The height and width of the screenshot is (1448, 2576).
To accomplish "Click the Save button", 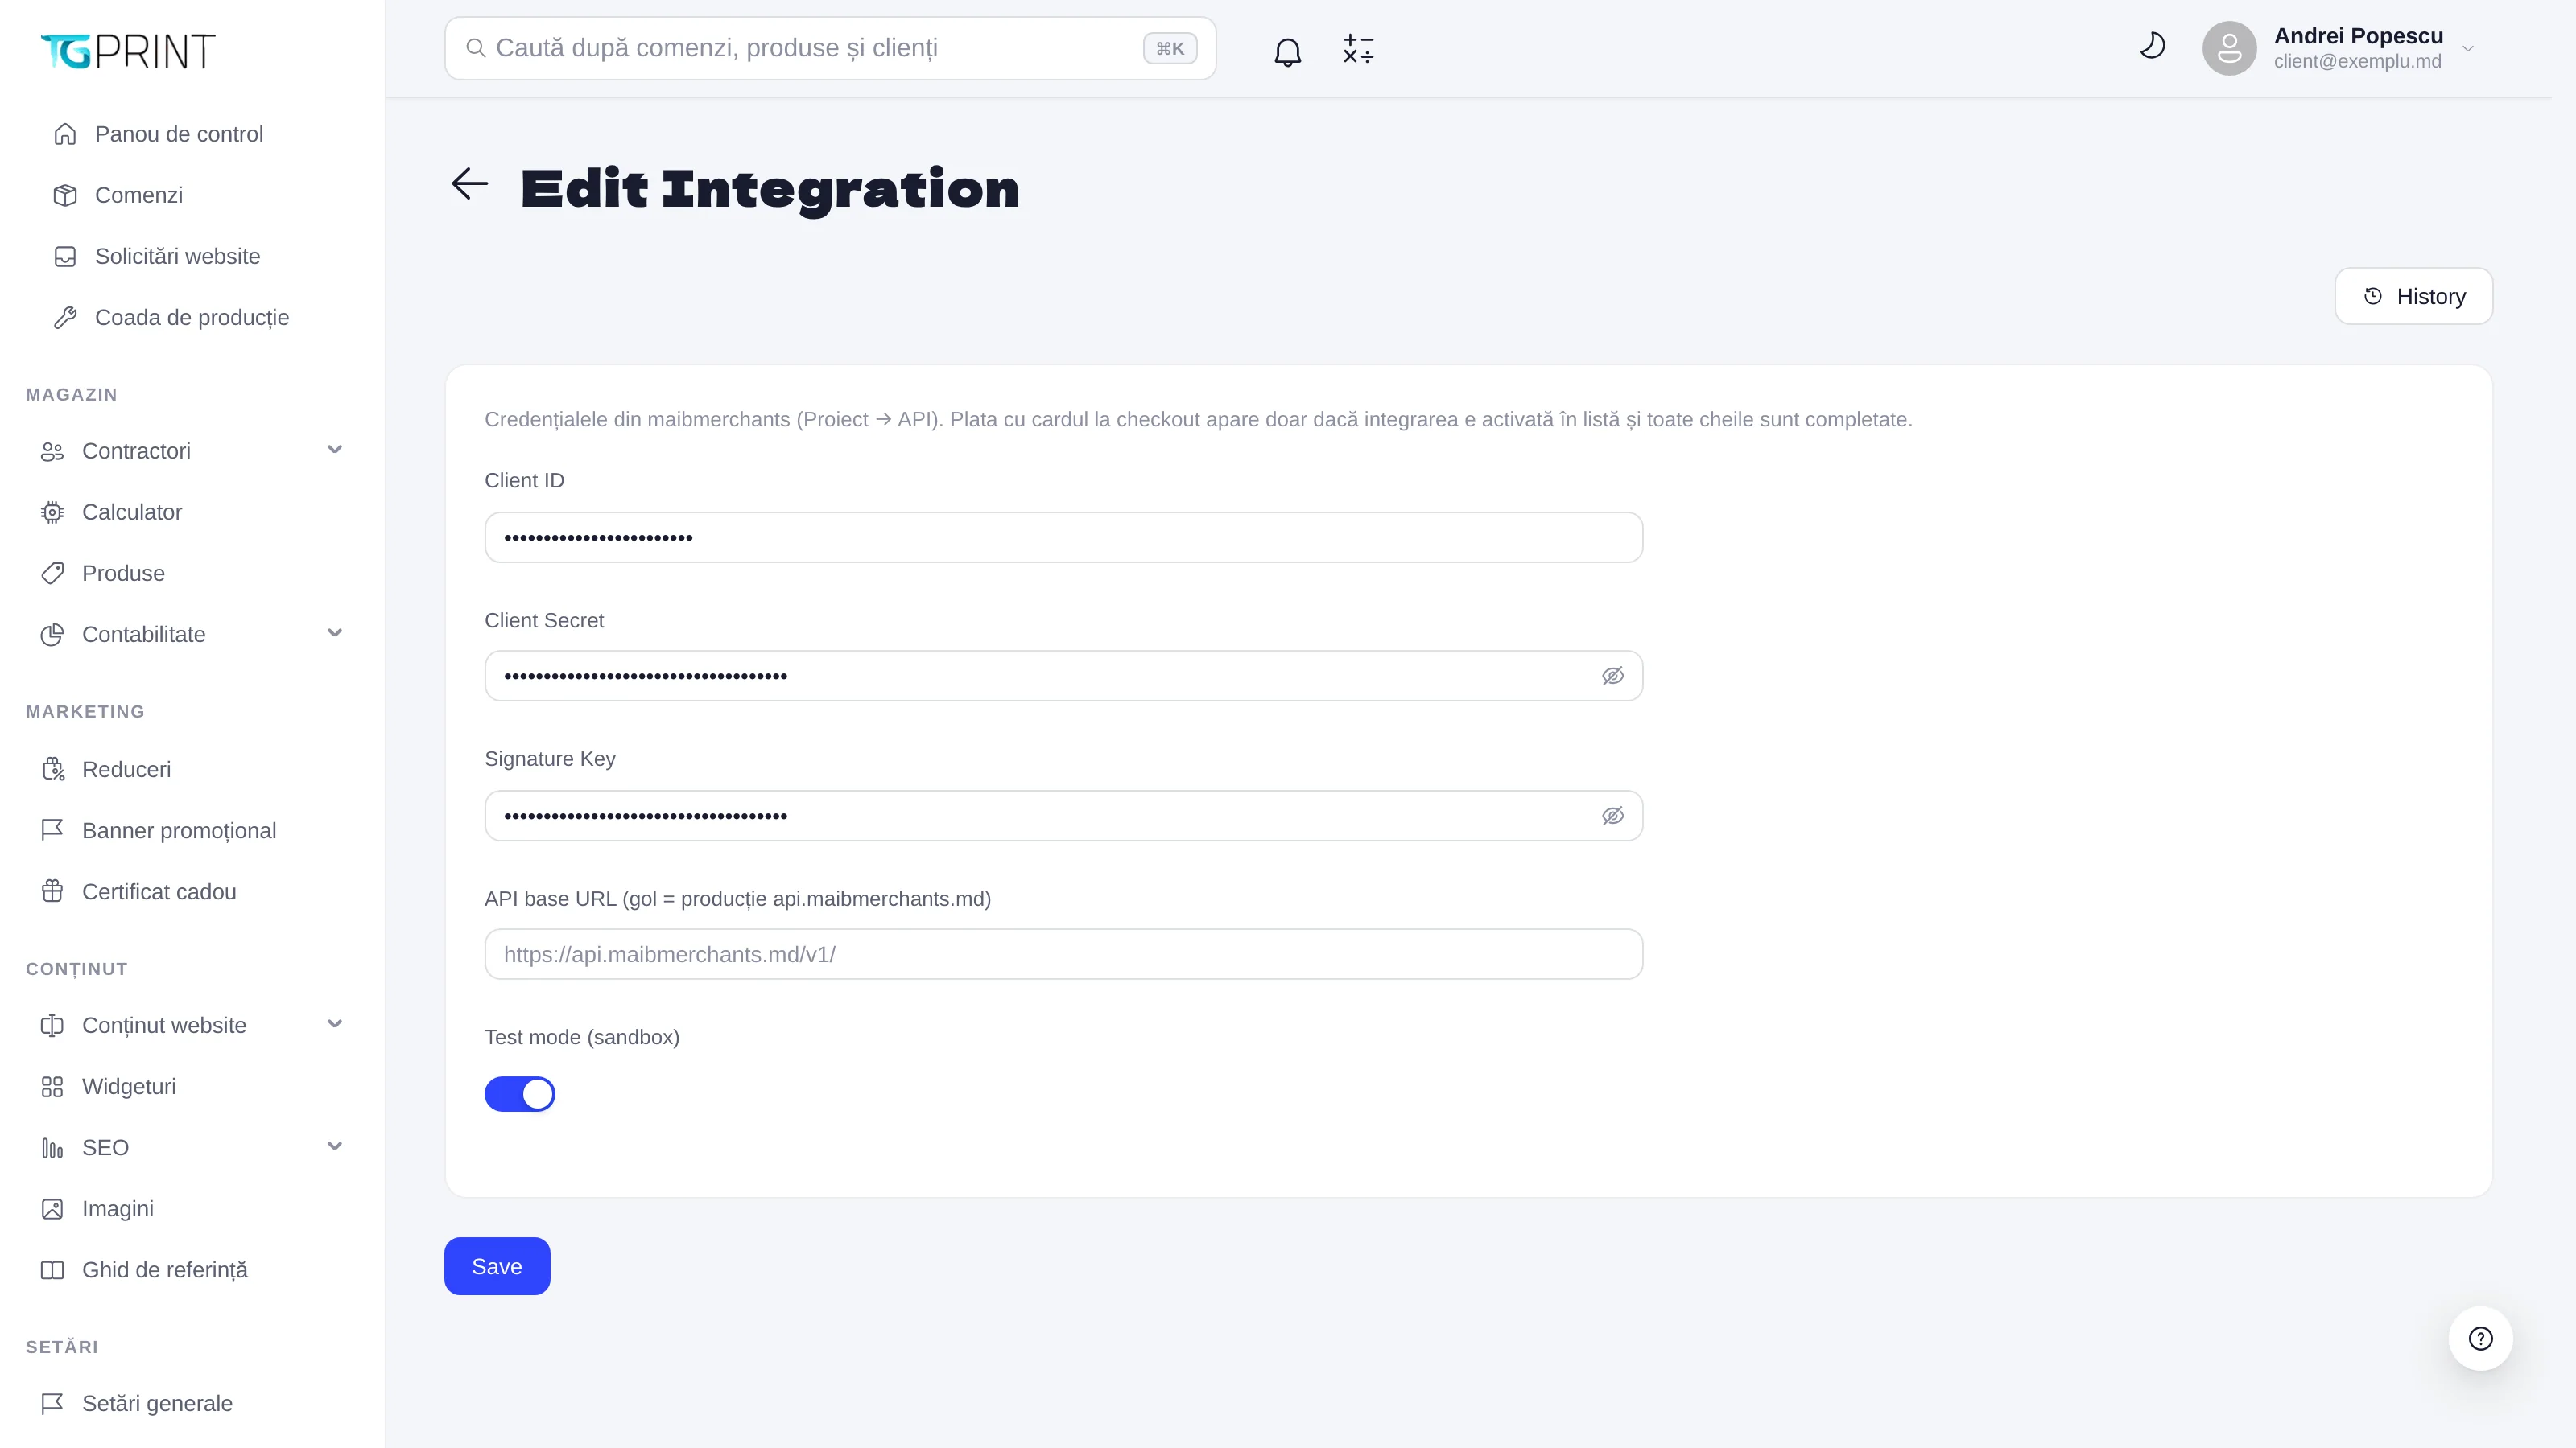I will tap(497, 1266).
